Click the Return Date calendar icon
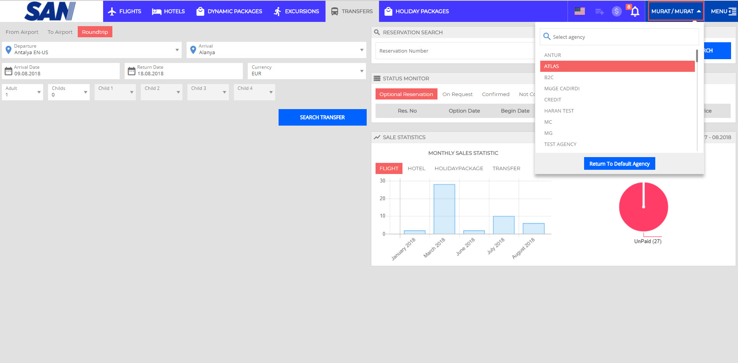The width and height of the screenshot is (738, 363). [132, 71]
